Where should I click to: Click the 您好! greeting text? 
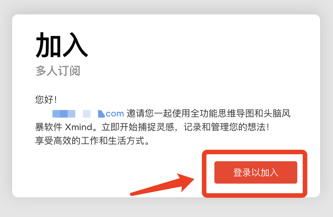(x=46, y=99)
